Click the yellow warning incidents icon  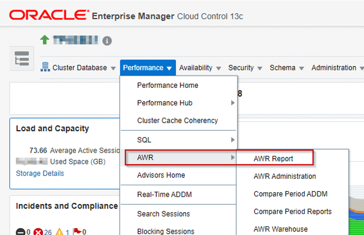(x=59, y=232)
